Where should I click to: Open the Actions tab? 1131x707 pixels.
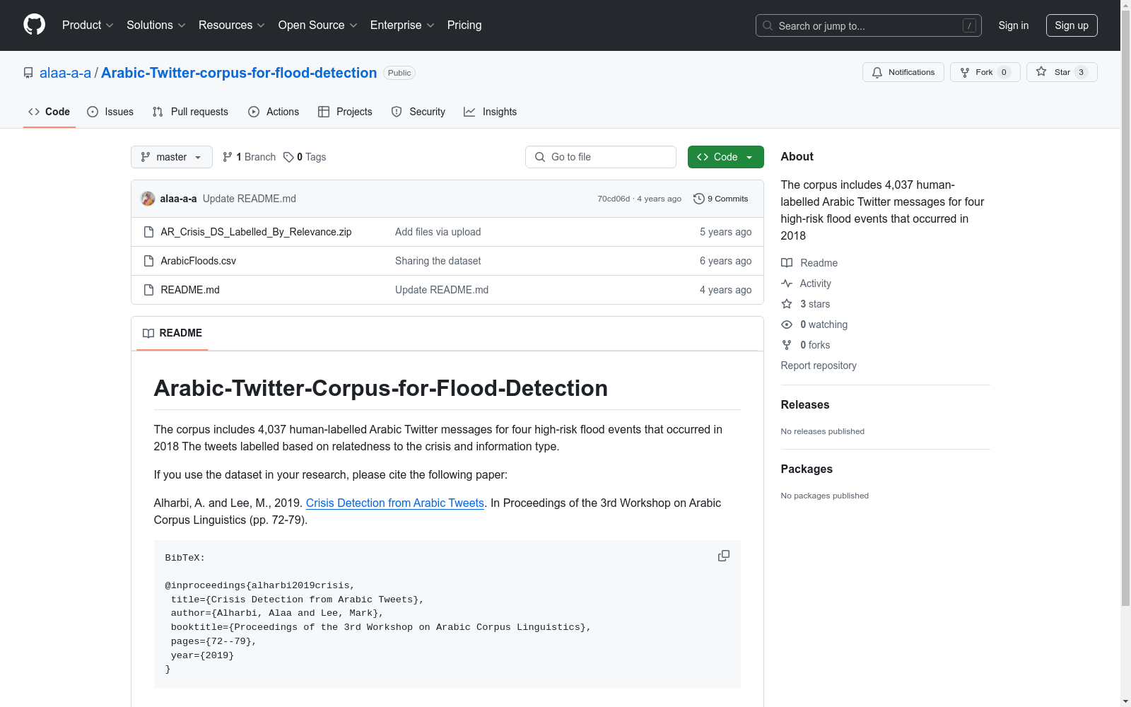point(274,112)
